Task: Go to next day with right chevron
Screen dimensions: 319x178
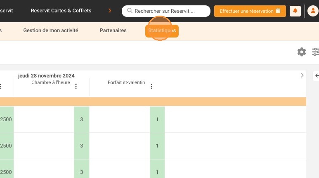Action: 302,75
